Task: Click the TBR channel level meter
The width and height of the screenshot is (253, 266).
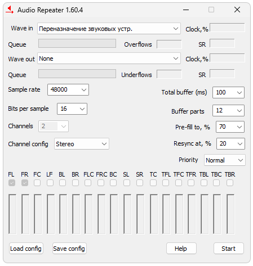Action: point(230,214)
